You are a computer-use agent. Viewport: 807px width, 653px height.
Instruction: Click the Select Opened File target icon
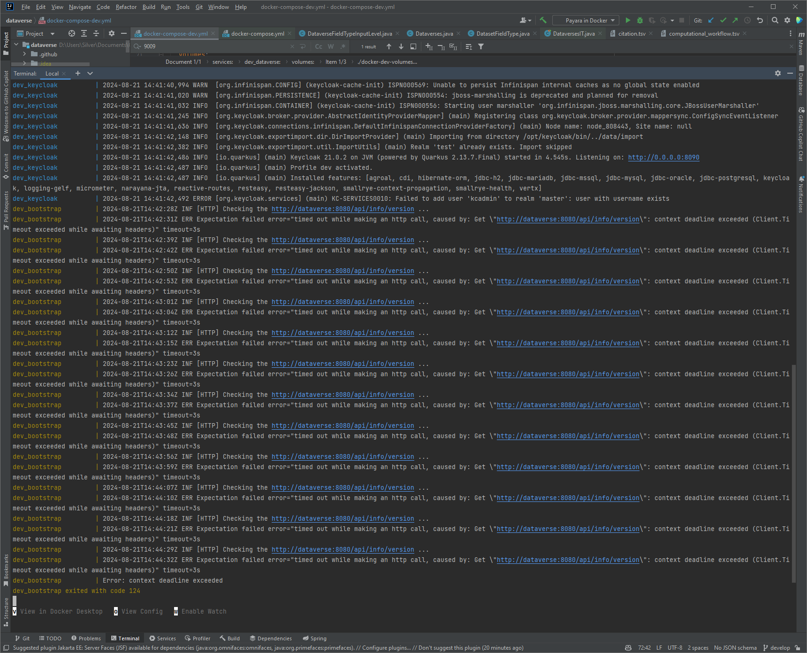click(71, 33)
